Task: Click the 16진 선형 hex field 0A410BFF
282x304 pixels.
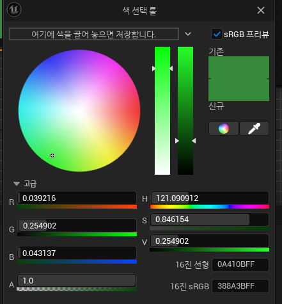Action: point(240,264)
